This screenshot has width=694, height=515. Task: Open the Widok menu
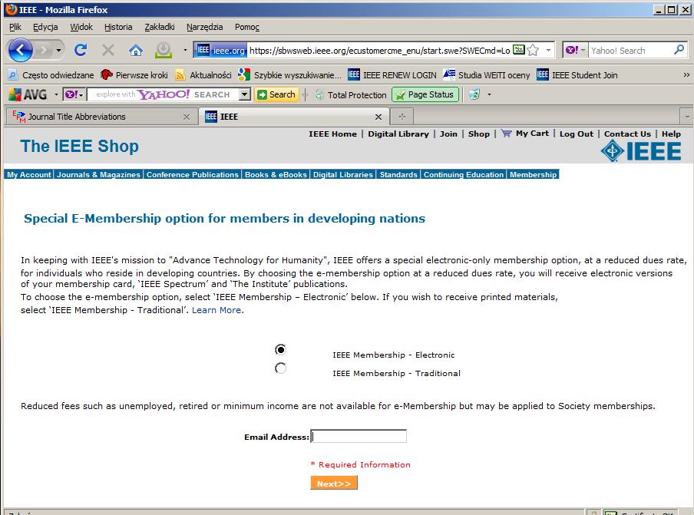pyautogui.click(x=81, y=27)
